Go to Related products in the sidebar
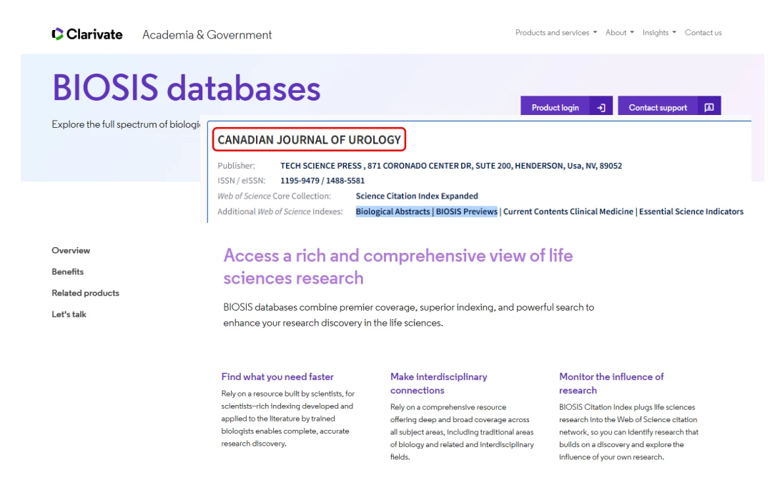780x485 pixels. 86,293
